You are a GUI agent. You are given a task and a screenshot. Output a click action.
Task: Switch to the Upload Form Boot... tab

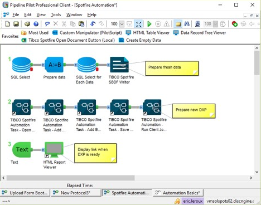coord(25,193)
